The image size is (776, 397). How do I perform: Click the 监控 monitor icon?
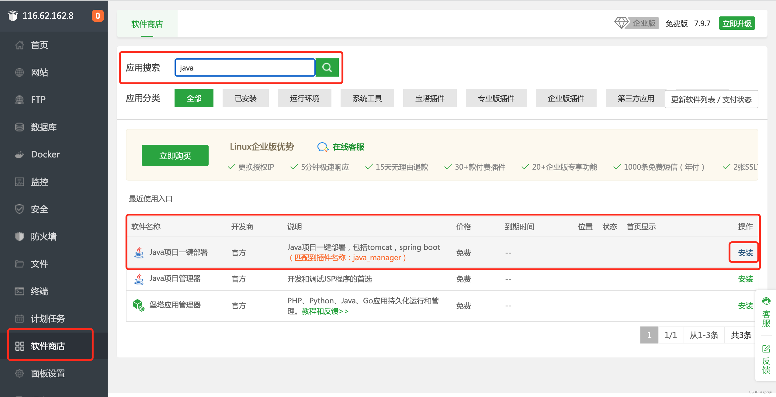point(19,182)
